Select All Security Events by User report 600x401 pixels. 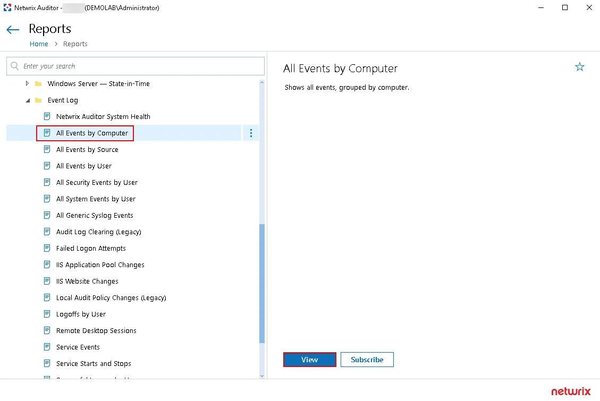97,183
